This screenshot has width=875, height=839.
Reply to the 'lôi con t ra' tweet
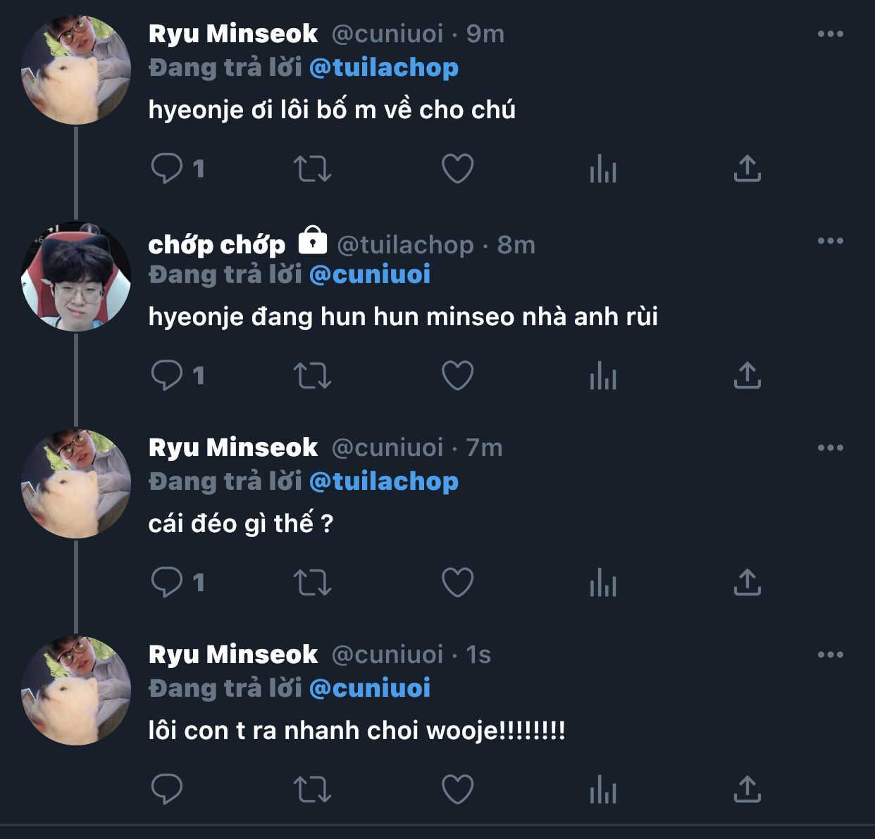[x=167, y=790]
